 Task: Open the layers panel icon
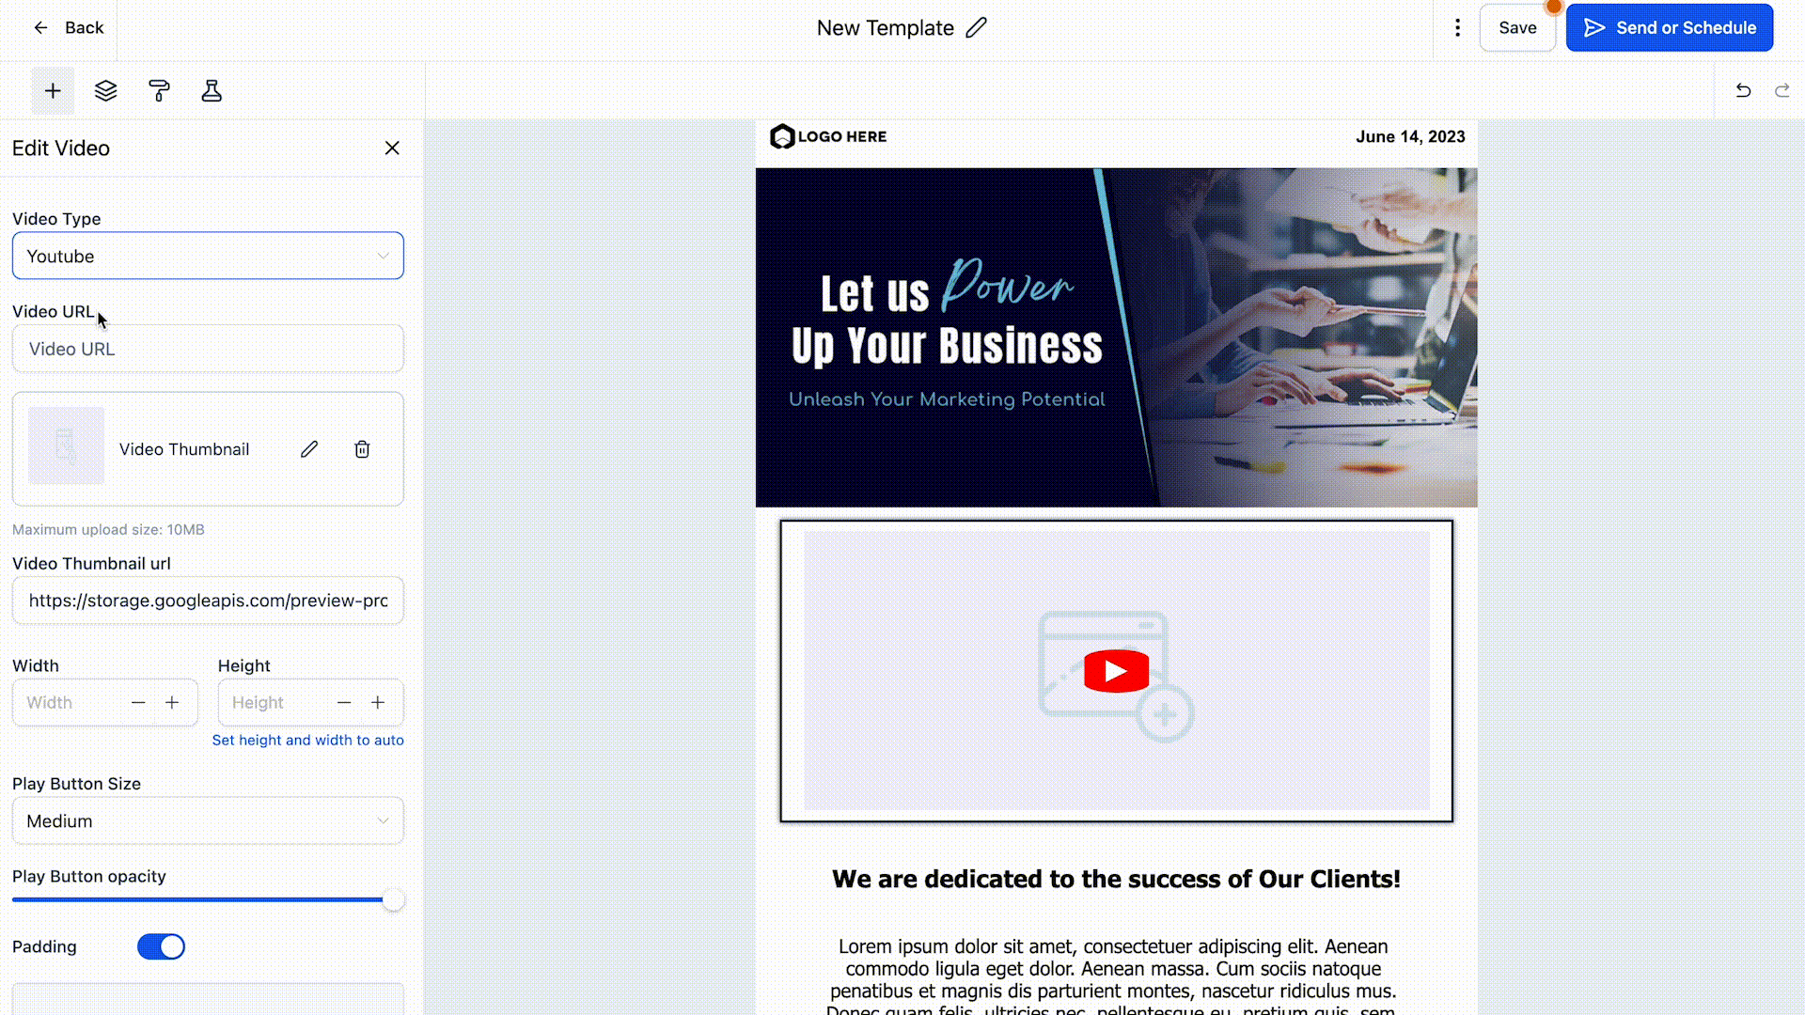point(106,91)
